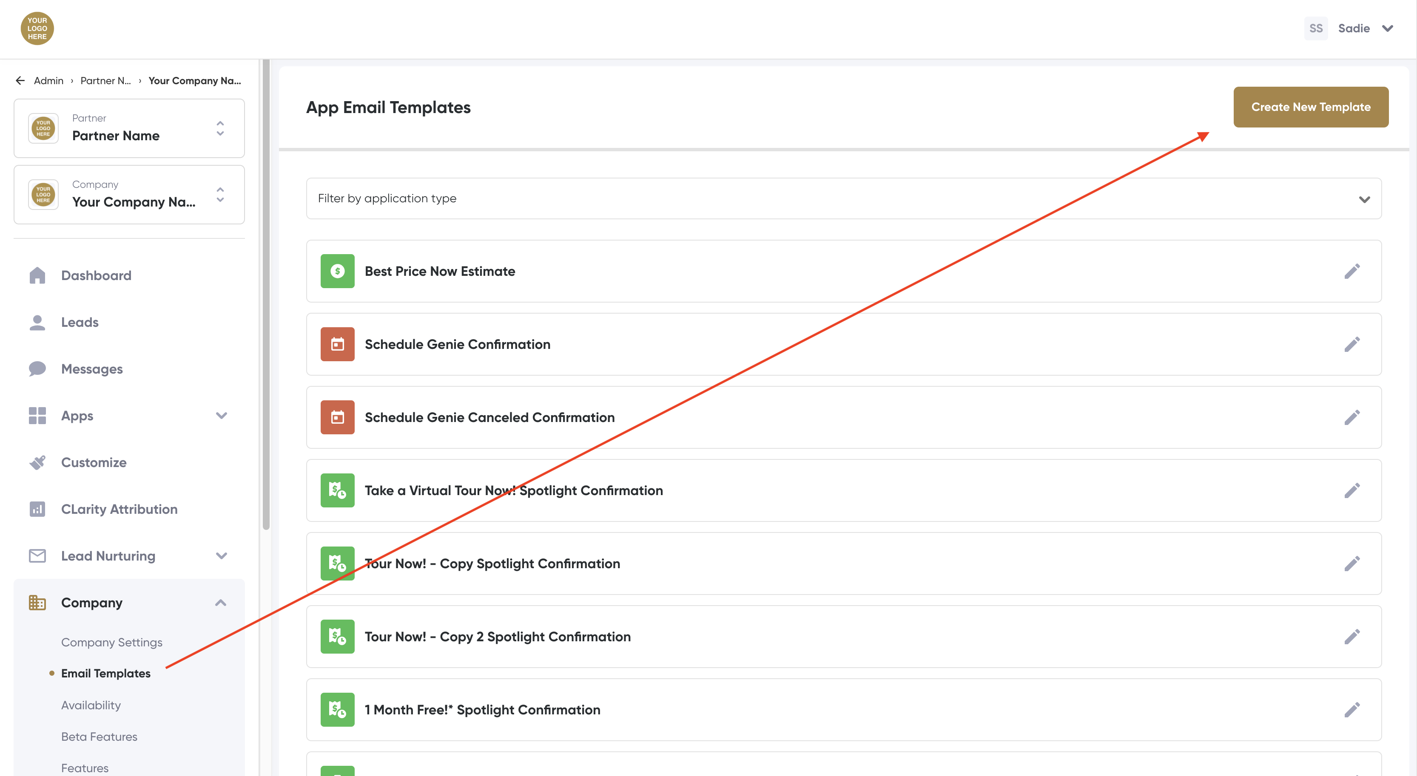The height and width of the screenshot is (776, 1417).
Task: Open Filter by application type dropdown
Action: 843,198
